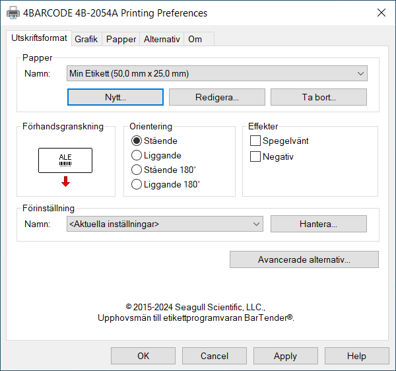Open the paper name dropdown
Screen dimensions: 396x371
(x=217, y=73)
